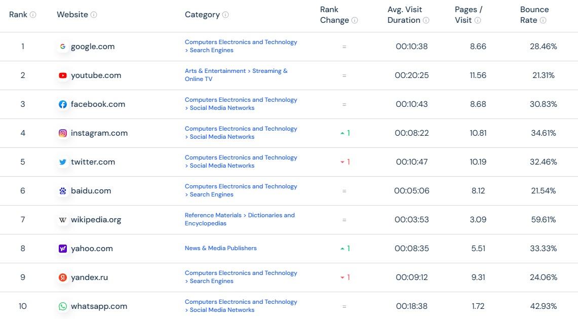
Task: Click the Category column header
Action: (204, 14)
